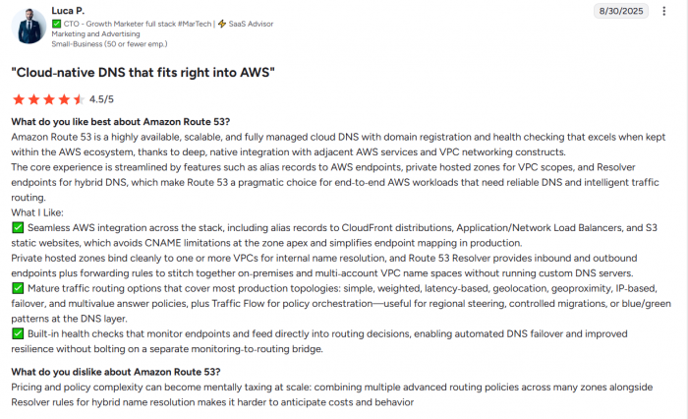Click the green check before CTO title

(56, 23)
